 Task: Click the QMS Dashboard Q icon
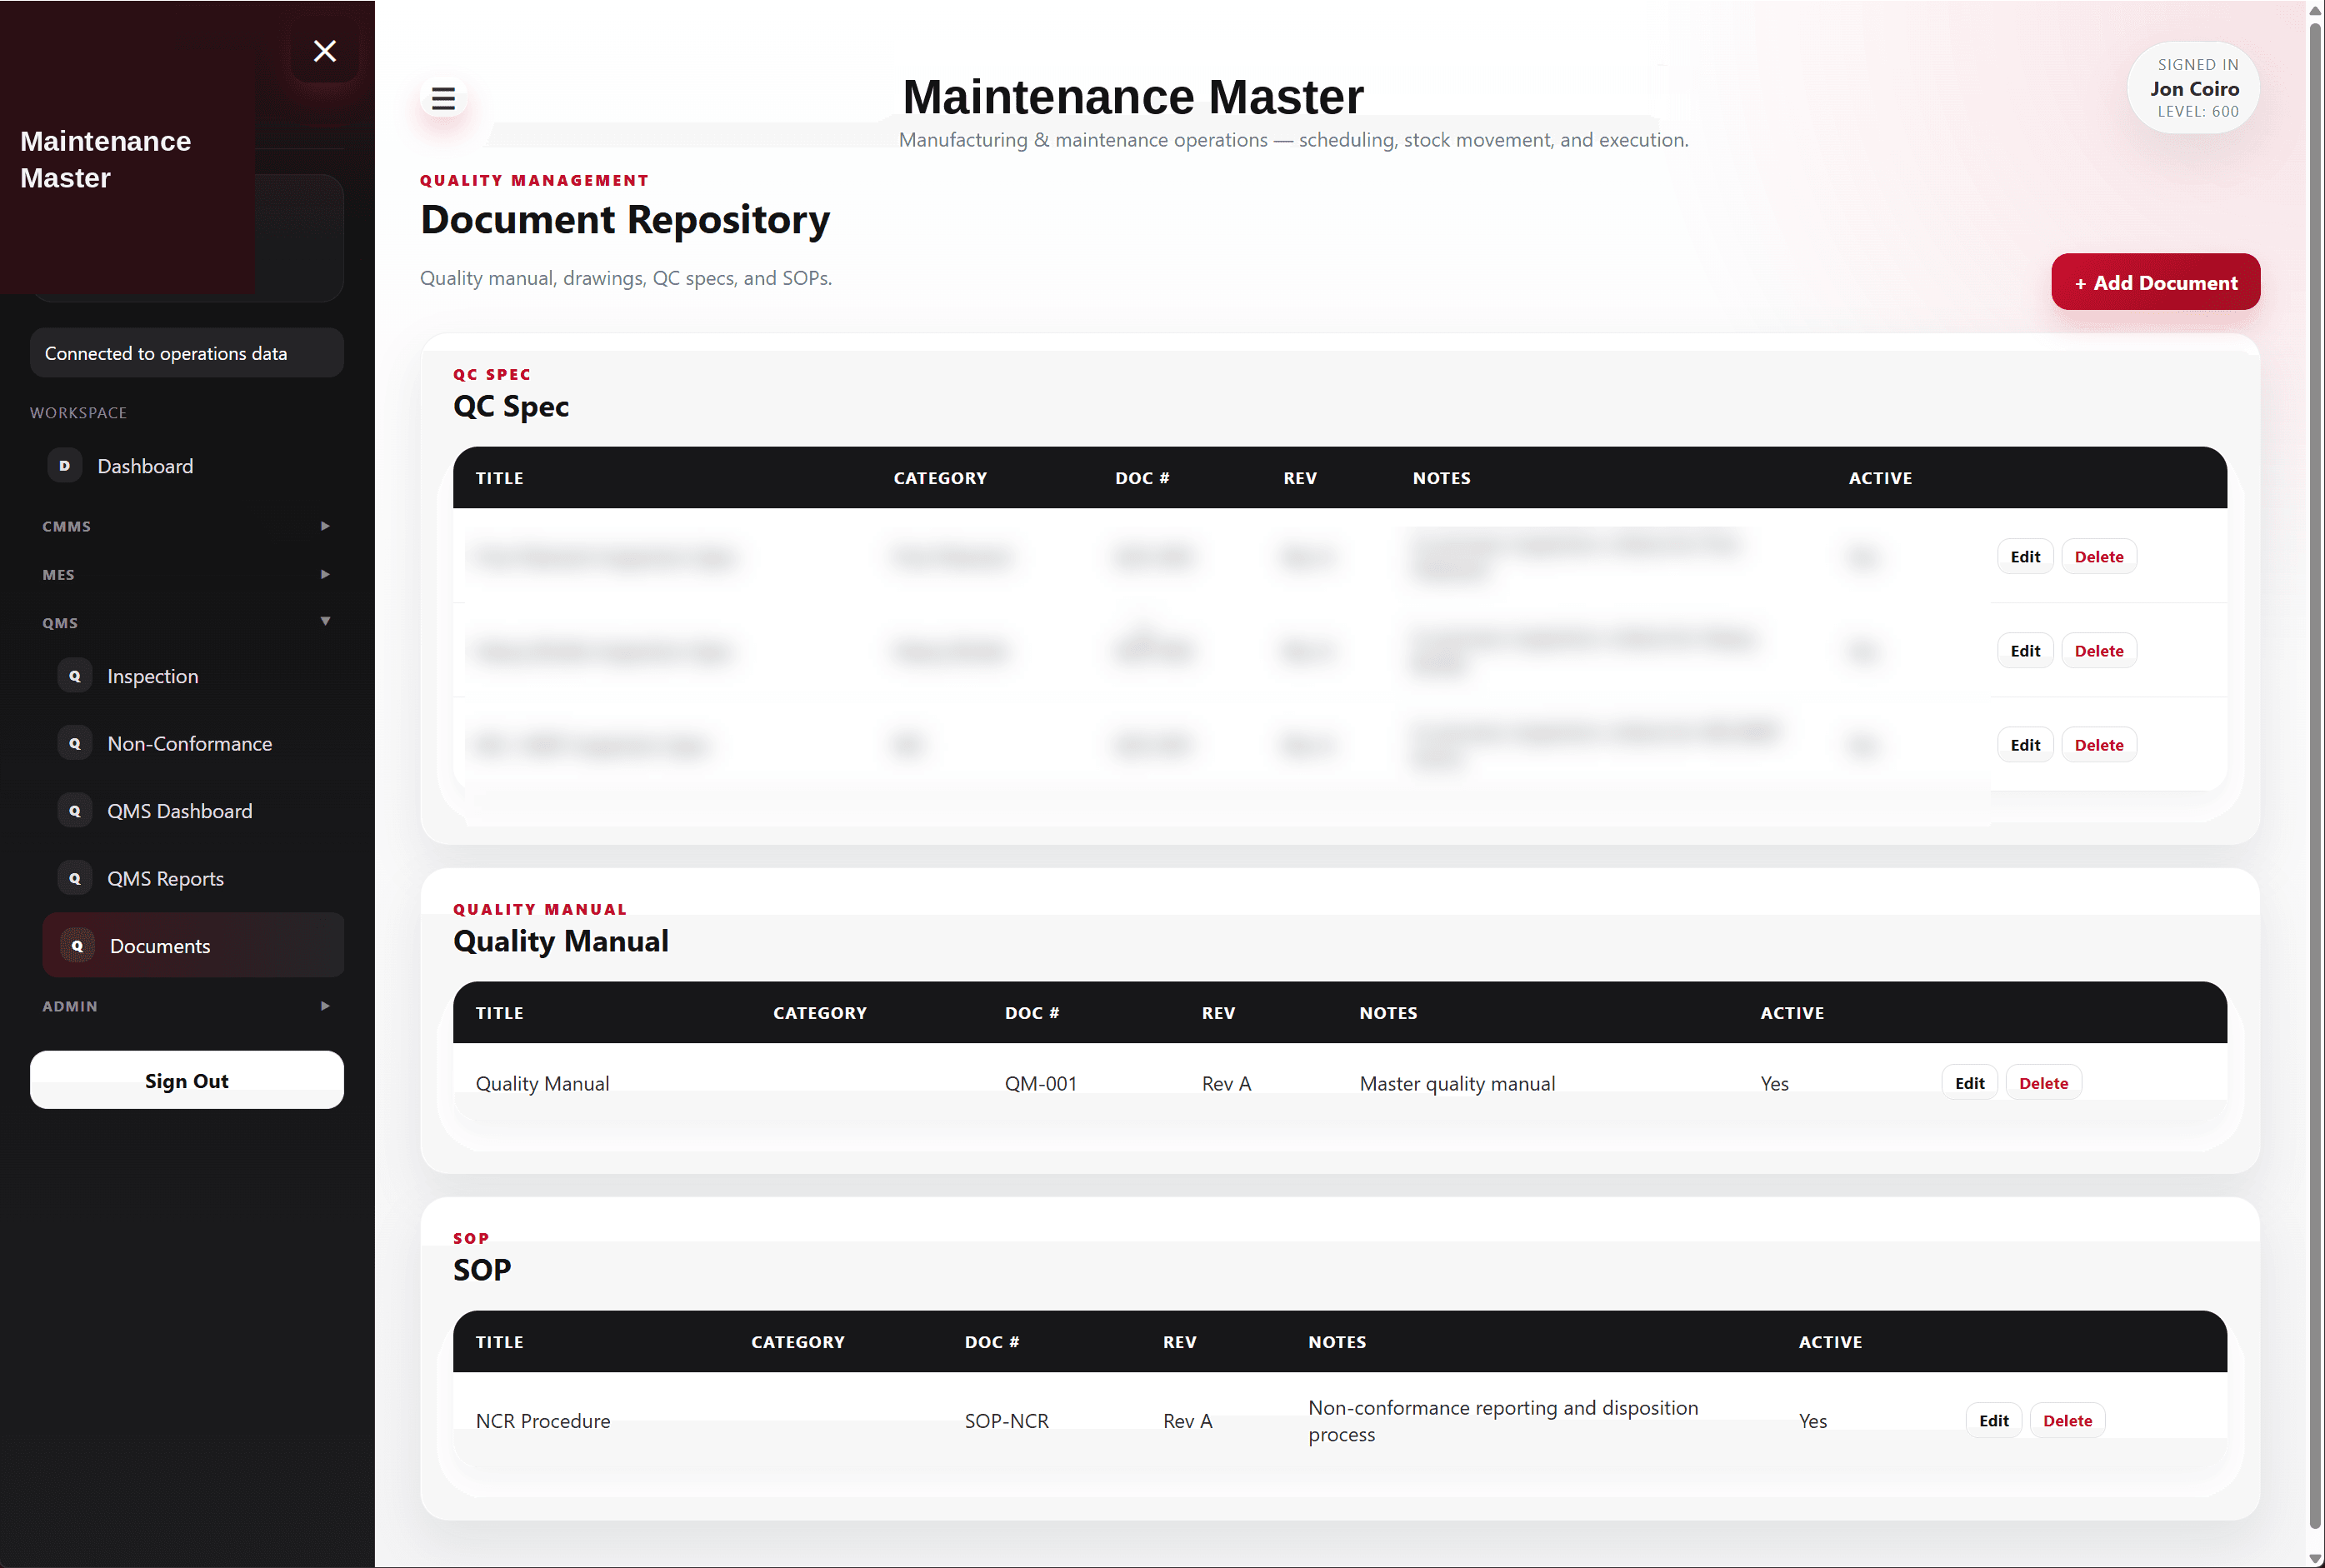coord(75,811)
